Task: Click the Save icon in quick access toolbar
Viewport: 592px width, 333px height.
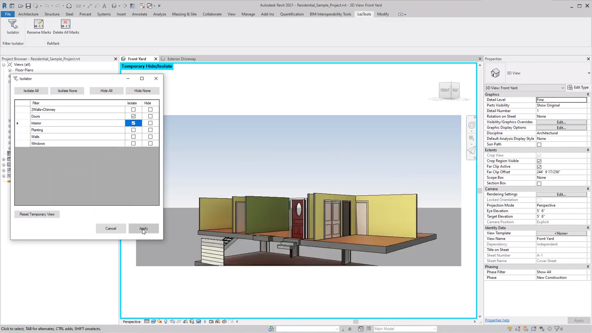Action: [x=28, y=6]
